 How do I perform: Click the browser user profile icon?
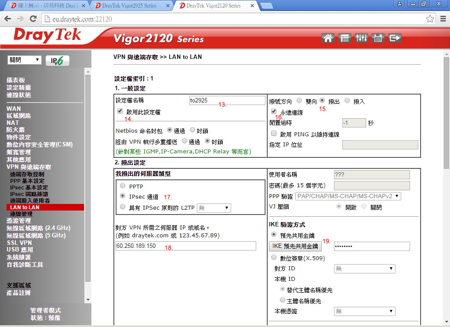[399, 4]
